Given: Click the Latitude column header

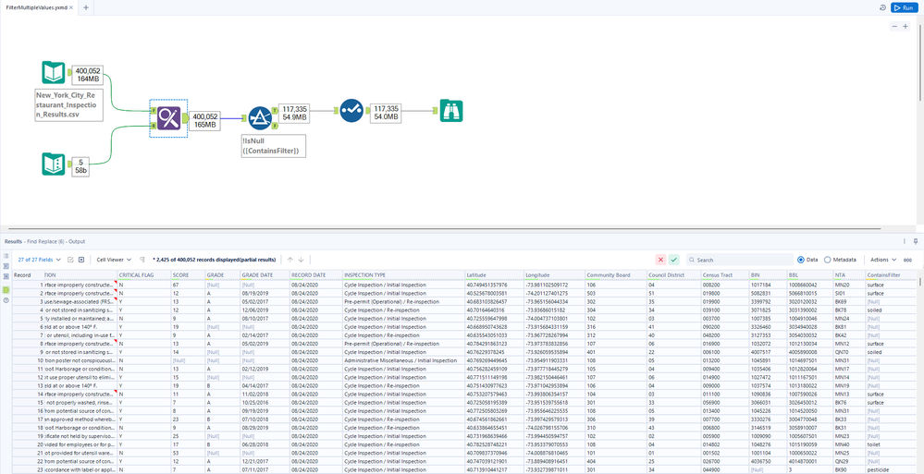Looking at the screenshot, I should 495,275.
